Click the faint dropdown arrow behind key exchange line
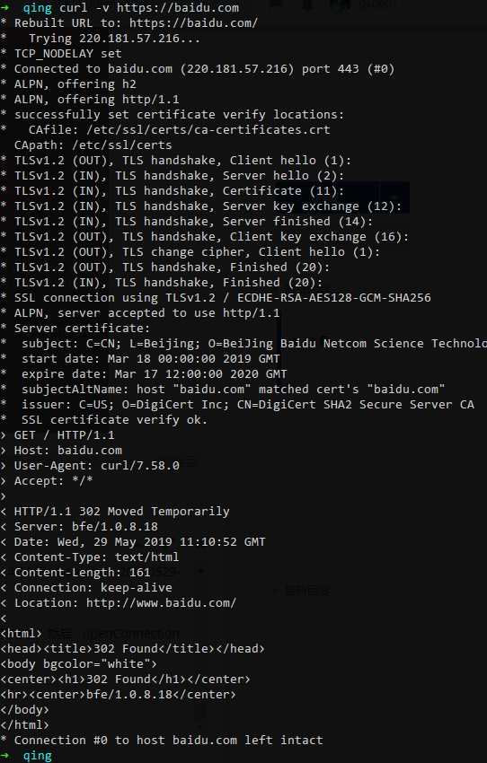Screen dimensions: 487x763 (394, 197)
